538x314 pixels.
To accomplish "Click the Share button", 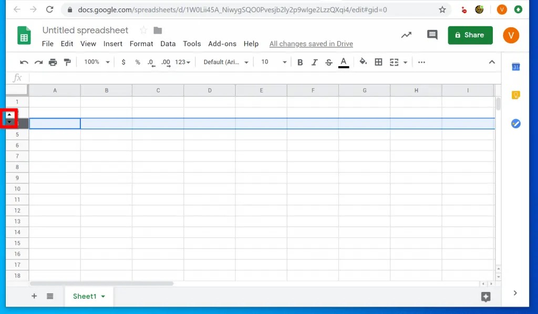I will tap(470, 35).
